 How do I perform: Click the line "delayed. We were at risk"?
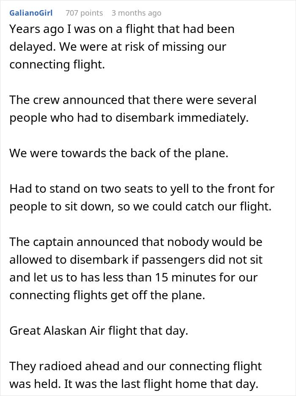[118, 46]
